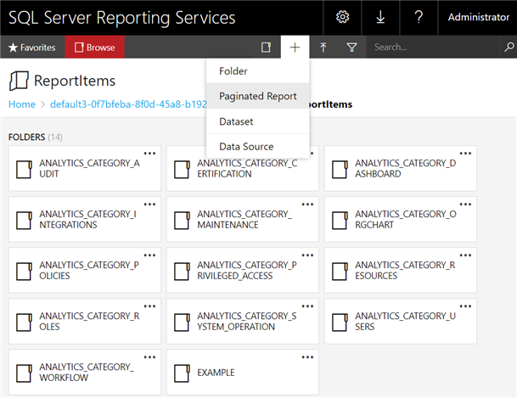Open ellipsis menu for ANALYTICS_CATEGORY_INTEGRATIONS
The width and height of the screenshot is (517, 398).
[149, 205]
